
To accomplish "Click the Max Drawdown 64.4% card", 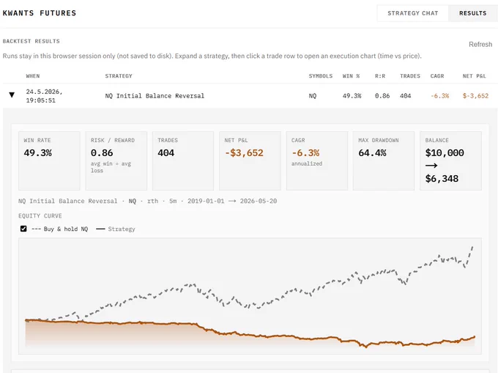I will (384, 160).
